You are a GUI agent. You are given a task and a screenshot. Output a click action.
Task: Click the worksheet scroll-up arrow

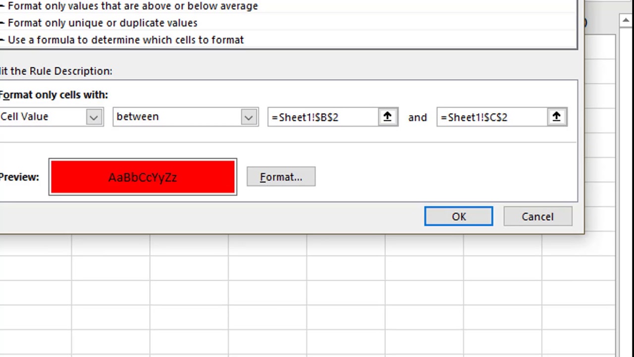[x=626, y=20]
